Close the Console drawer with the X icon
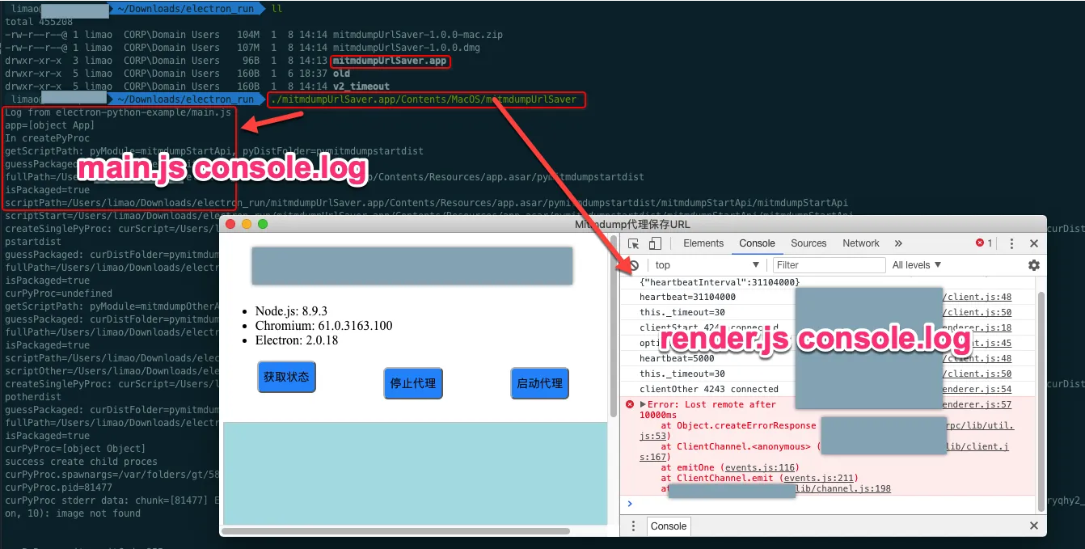Viewport: 1085px width, 549px height. coord(1033,526)
